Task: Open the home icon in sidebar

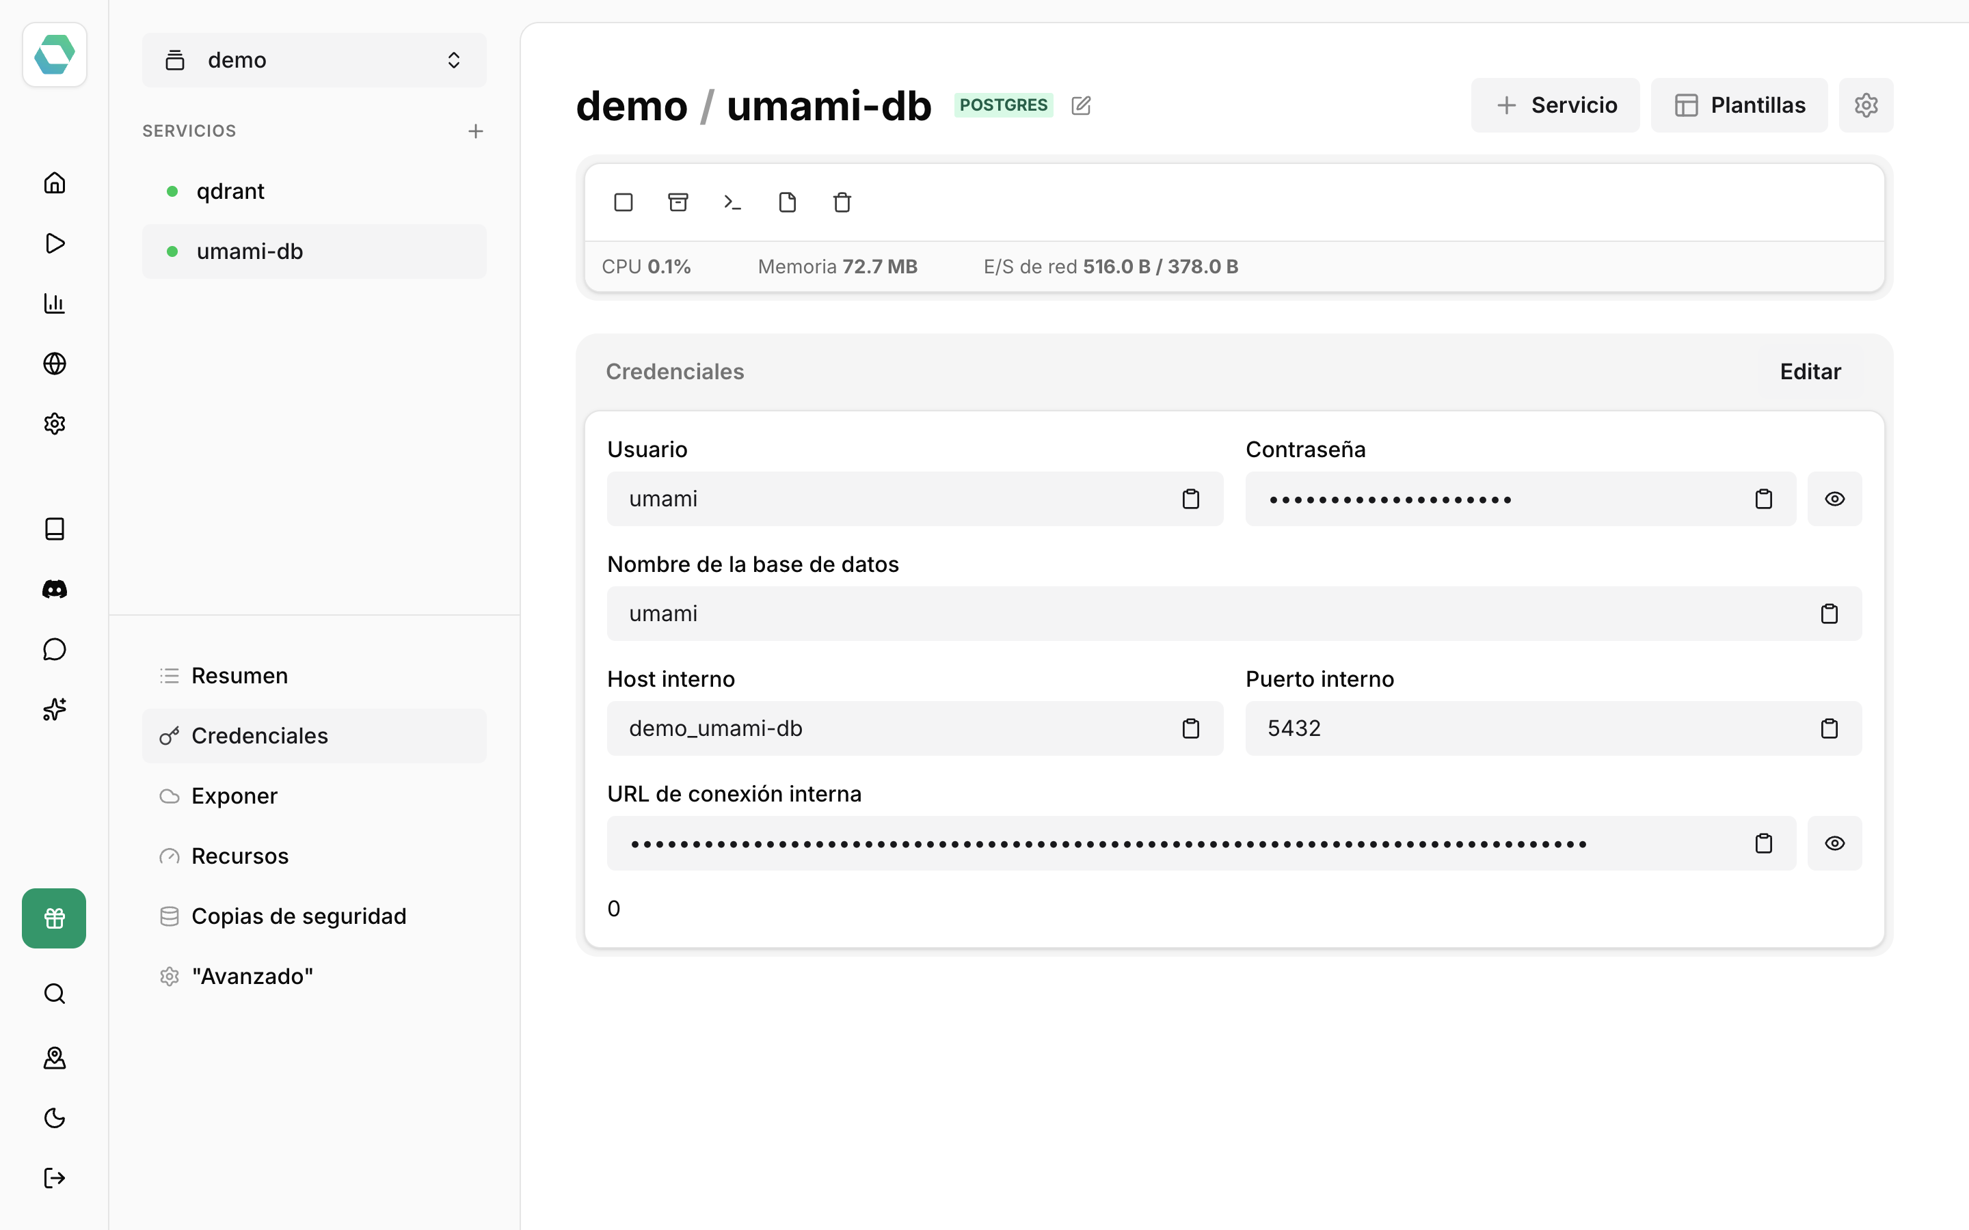Action: click(x=55, y=183)
